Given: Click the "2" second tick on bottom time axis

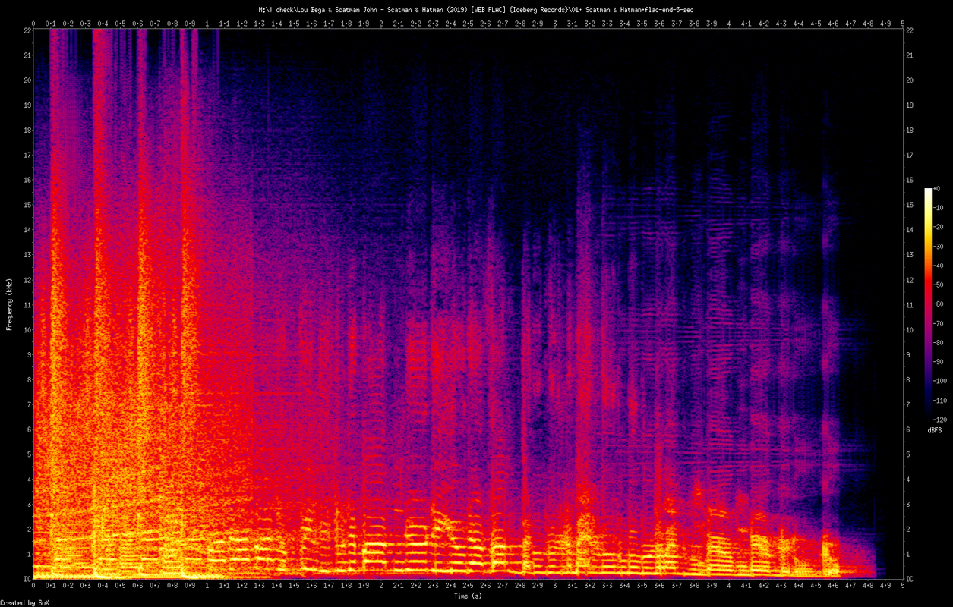Looking at the screenshot, I should 381,586.
